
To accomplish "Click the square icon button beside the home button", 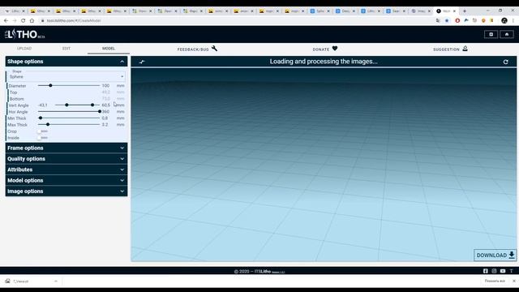I will (491, 34).
